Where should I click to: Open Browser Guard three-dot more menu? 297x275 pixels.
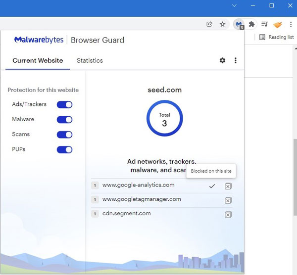pyautogui.click(x=236, y=60)
